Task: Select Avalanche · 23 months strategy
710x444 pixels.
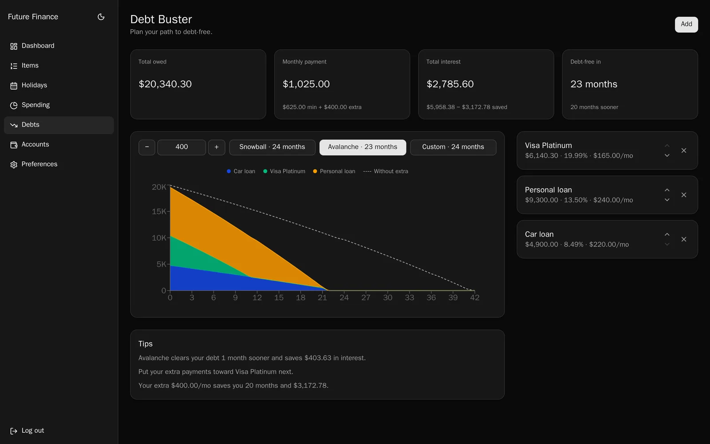Action: [x=363, y=147]
